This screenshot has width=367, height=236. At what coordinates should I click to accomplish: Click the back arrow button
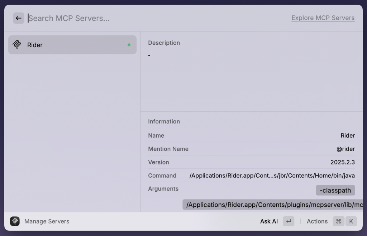(19, 18)
